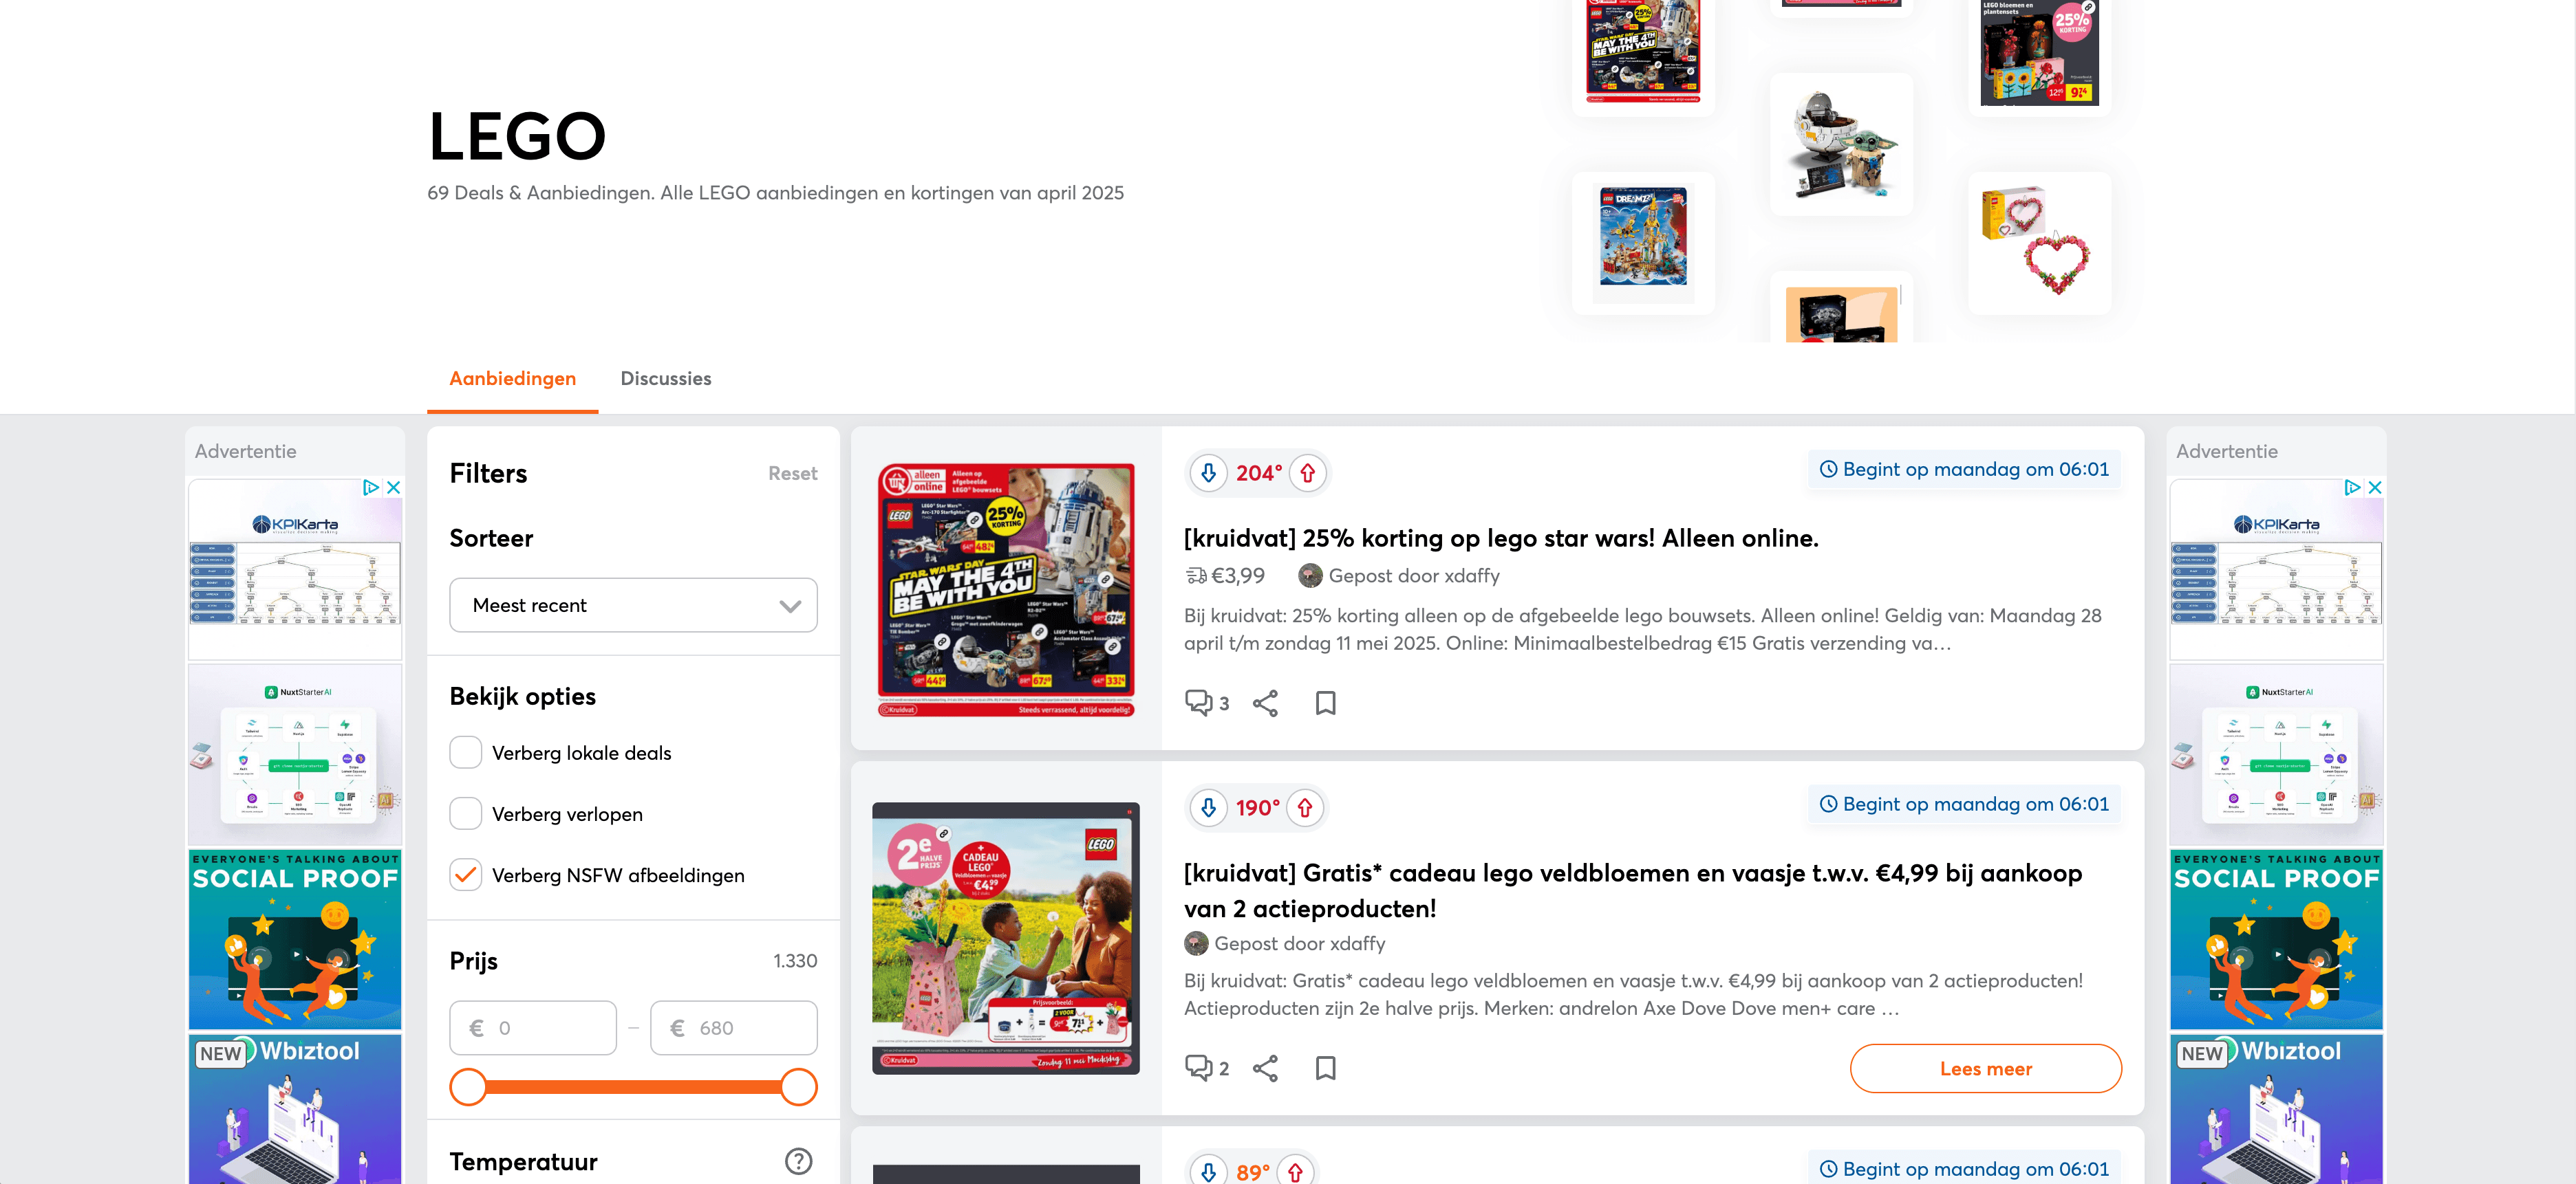
Task: Open the Meest recent sort dropdown
Action: point(633,604)
